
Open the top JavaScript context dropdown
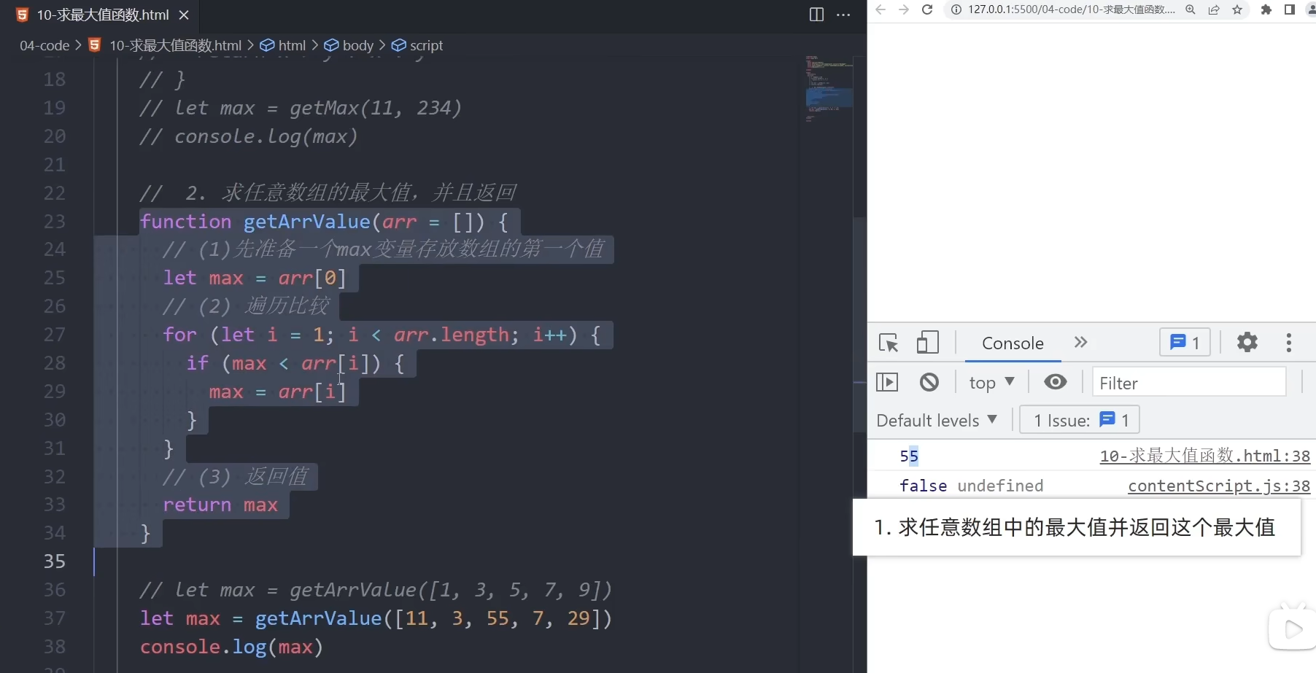coord(991,382)
